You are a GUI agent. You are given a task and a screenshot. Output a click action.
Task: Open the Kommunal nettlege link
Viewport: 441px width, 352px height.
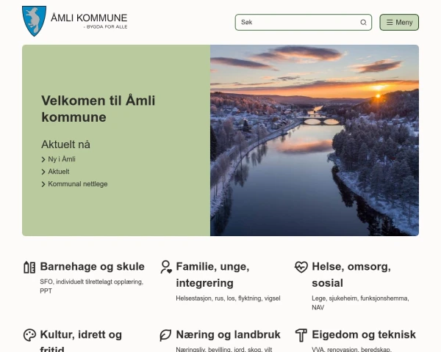(x=78, y=184)
